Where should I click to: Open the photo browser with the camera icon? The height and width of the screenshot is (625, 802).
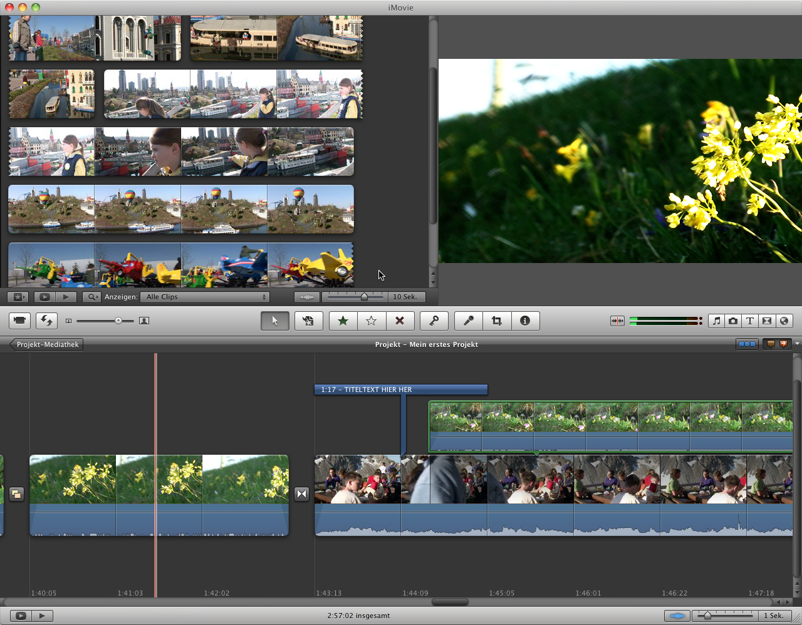point(733,321)
